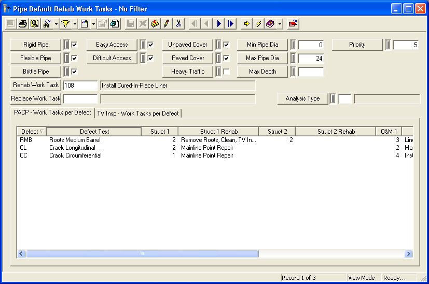This screenshot has height=284, width=429.
Task: Uncheck the Rigid Pipe checkbox
Action: point(74,45)
